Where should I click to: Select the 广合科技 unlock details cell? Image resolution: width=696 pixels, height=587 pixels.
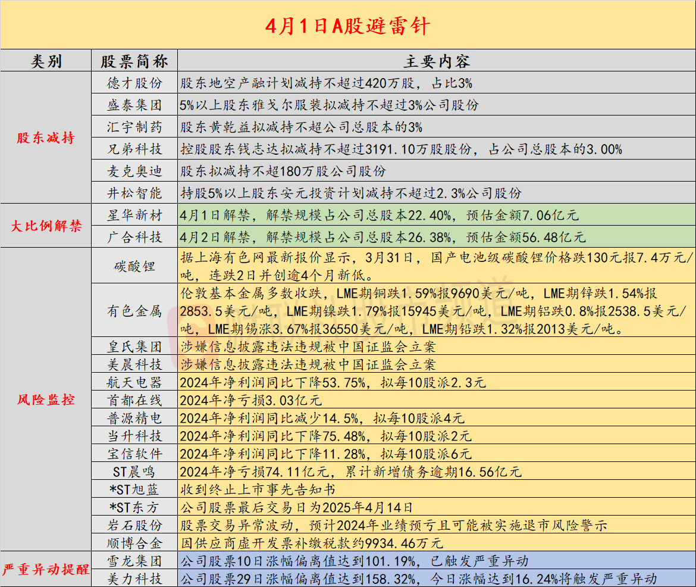436,238
